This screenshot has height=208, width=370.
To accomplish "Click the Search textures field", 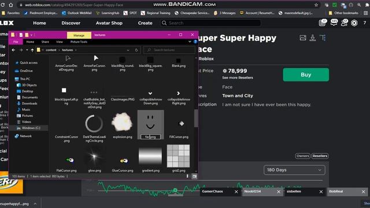I will 169,50.
